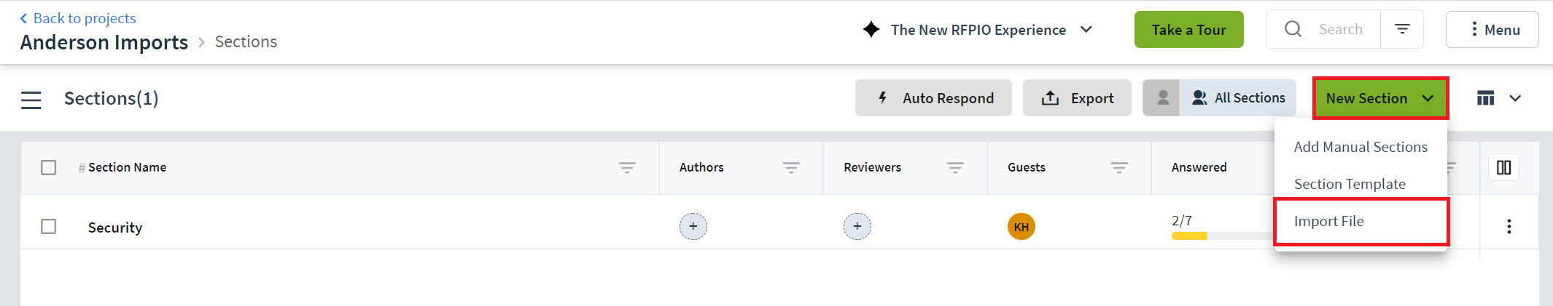Click the Authors column filter icon

[790, 168]
